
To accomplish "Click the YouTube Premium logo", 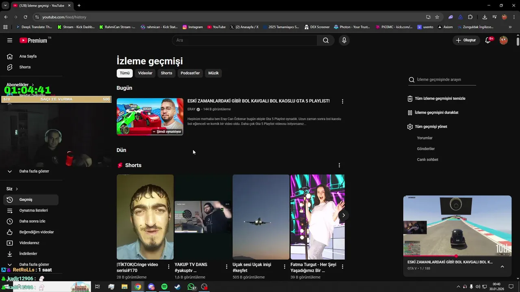I will coord(33,40).
